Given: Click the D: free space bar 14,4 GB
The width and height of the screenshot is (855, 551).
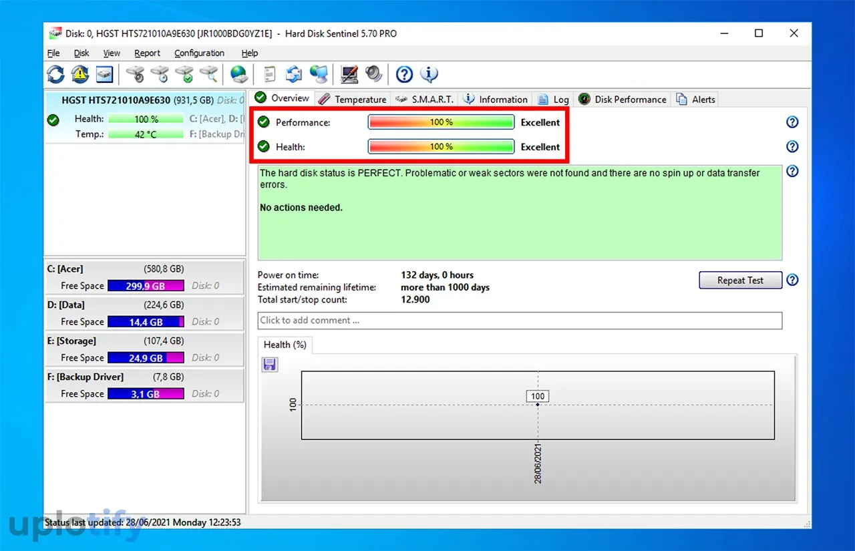Looking at the screenshot, I should tap(146, 322).
